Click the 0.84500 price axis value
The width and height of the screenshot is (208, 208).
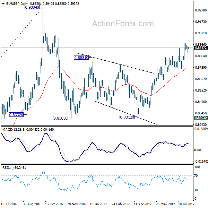pyautogui.click(x=201, y=102)
